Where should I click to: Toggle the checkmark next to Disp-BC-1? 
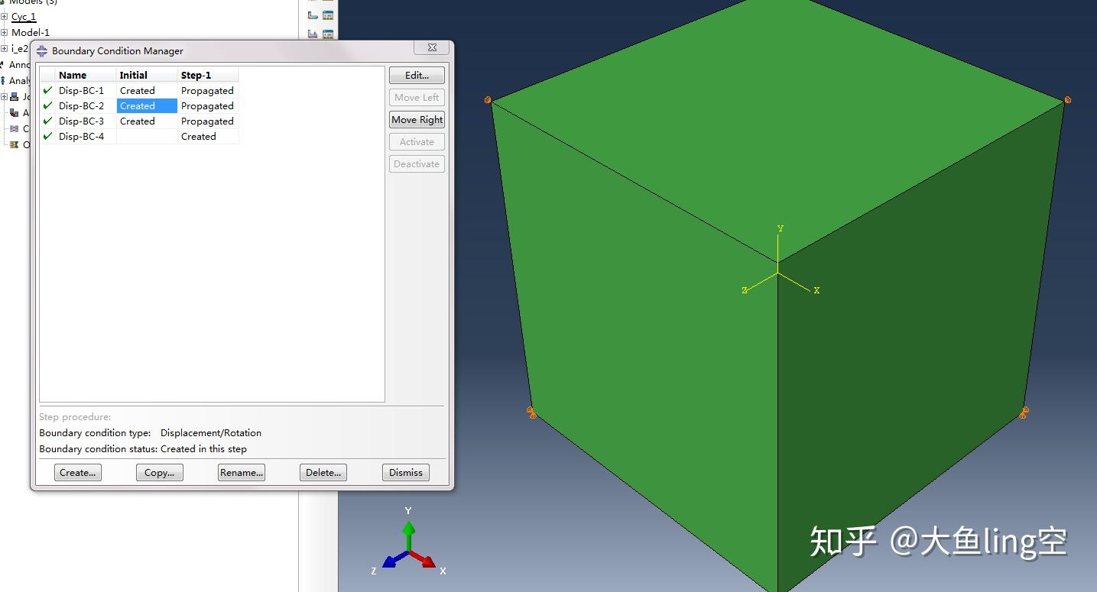(47, 90)
